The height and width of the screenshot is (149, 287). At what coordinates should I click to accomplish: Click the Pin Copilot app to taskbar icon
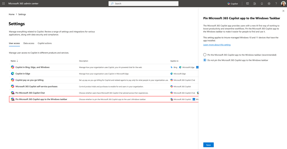pyautogui.click(x=12, y=99)
